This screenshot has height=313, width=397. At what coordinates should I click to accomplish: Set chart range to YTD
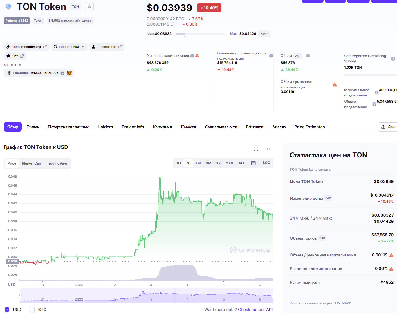(x=230, y=163)
